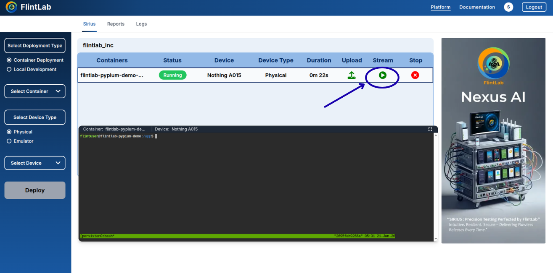Image resolution: width=553 pixels, height=273 pixels.
Task: Open the Select Container dropdown
Action: coord(35,91)
